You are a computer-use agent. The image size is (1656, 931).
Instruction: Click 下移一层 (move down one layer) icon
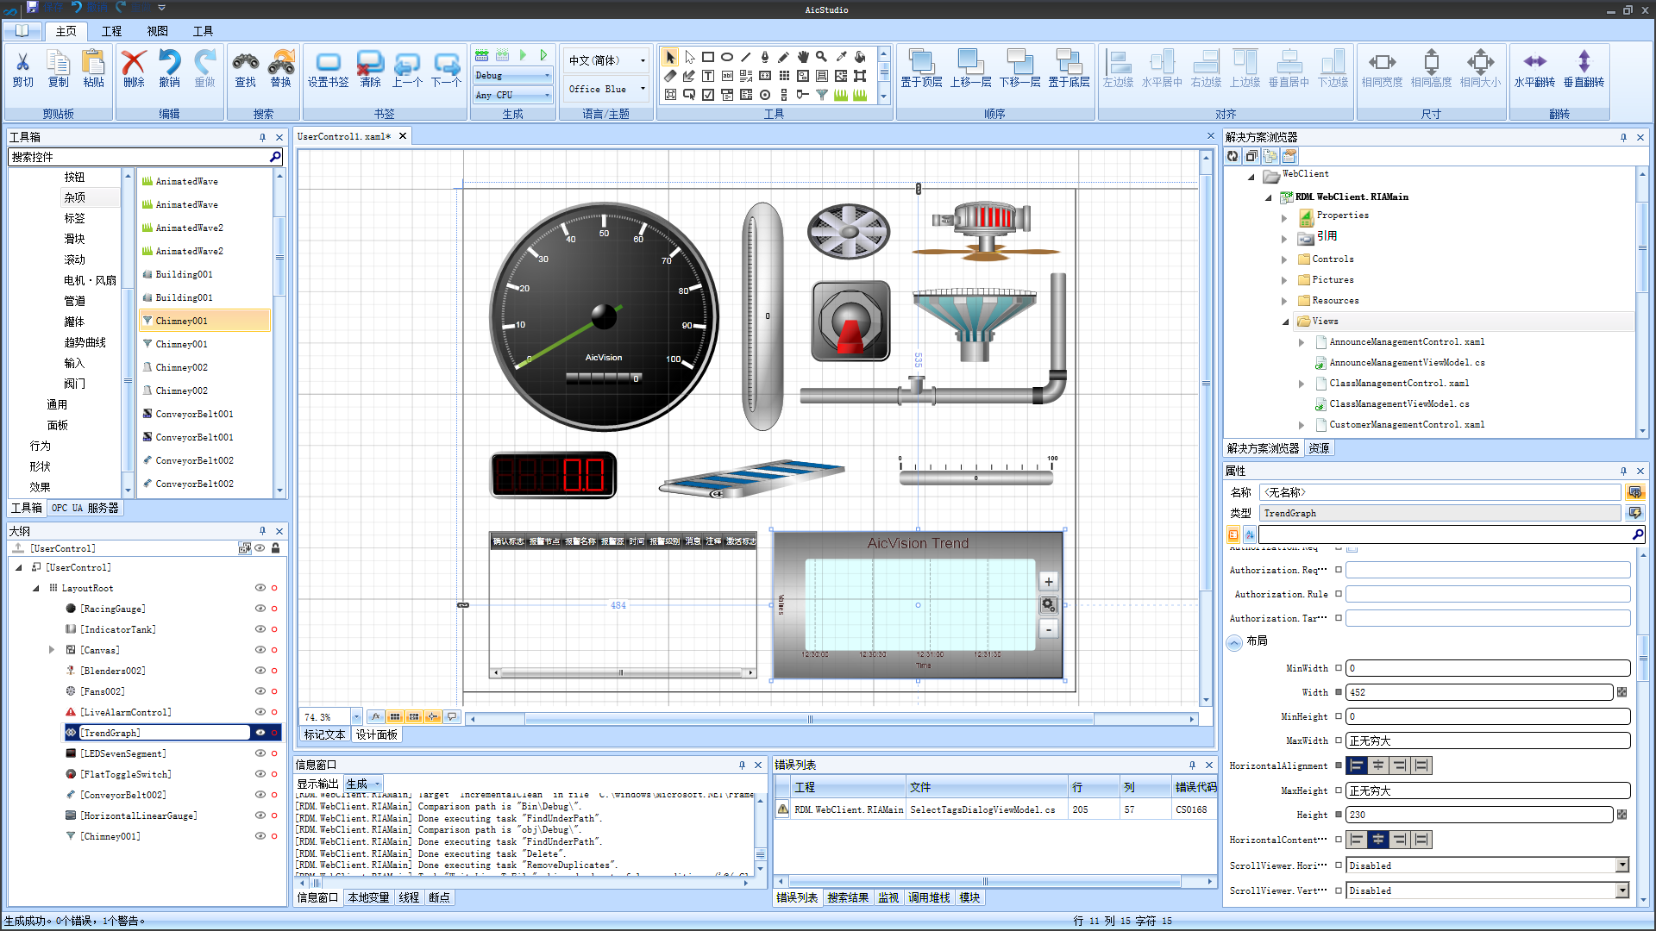(x=1019, y=62)
